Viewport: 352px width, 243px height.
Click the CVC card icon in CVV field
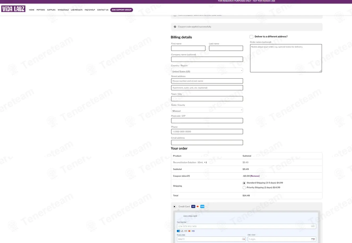(313, 239)
